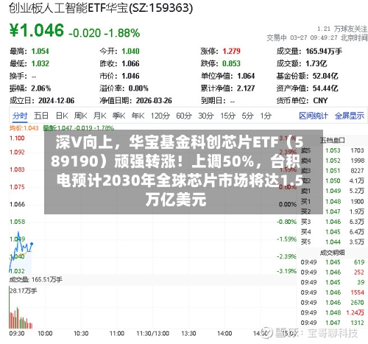368x344 pixels.
Task: Click the 买2 bid row label
Action: click(x=305, y=211)
